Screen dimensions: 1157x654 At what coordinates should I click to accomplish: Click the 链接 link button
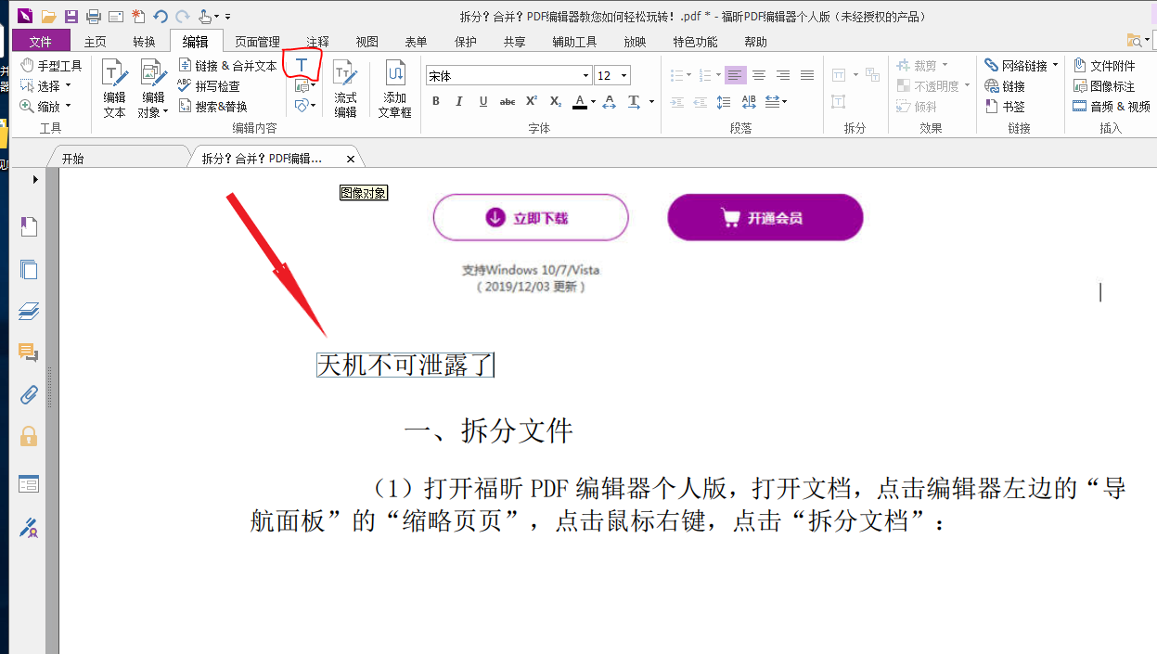point(1005,86)
